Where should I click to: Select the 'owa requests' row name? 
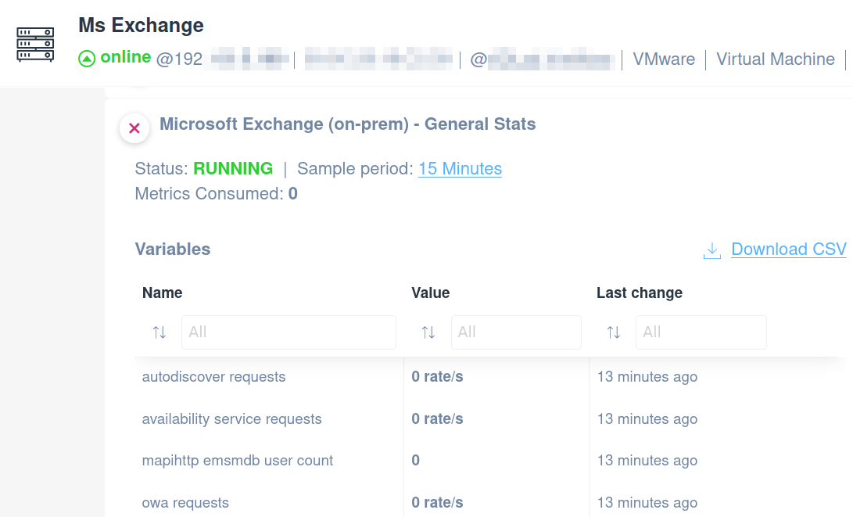click(185, 502)
